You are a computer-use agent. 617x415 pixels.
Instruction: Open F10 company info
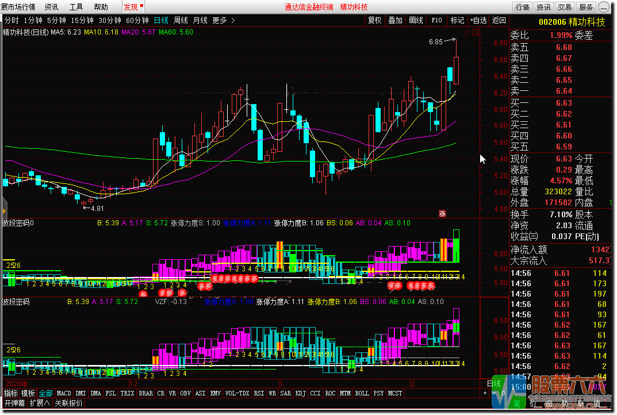436,20
